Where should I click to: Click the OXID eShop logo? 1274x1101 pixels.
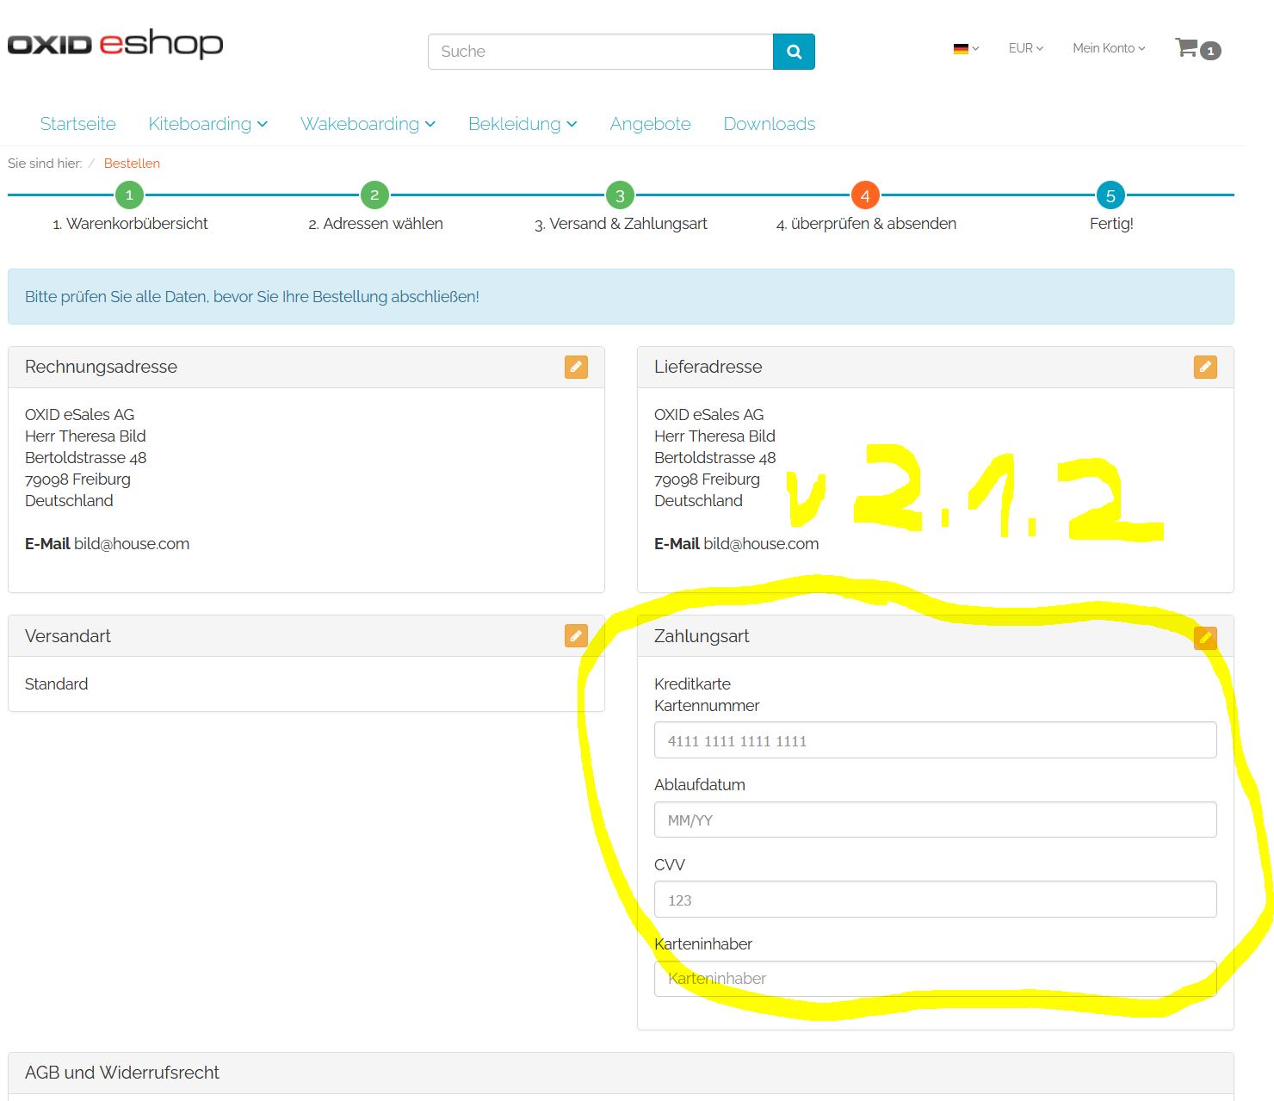[x=115, y=44]
